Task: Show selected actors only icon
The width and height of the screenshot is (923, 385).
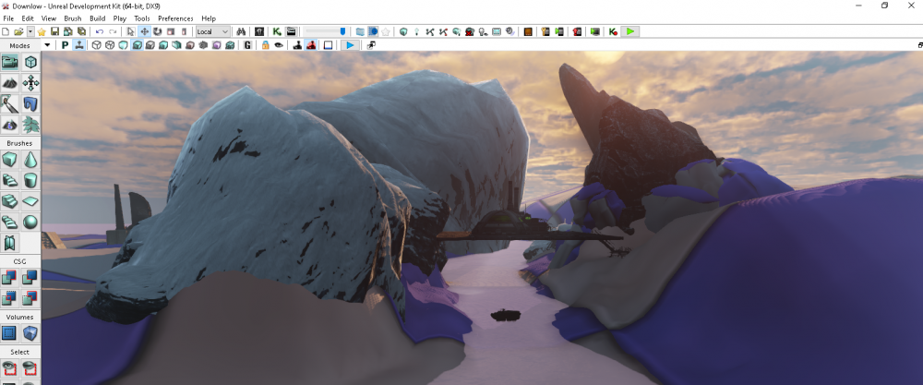Action: (10, 369)
